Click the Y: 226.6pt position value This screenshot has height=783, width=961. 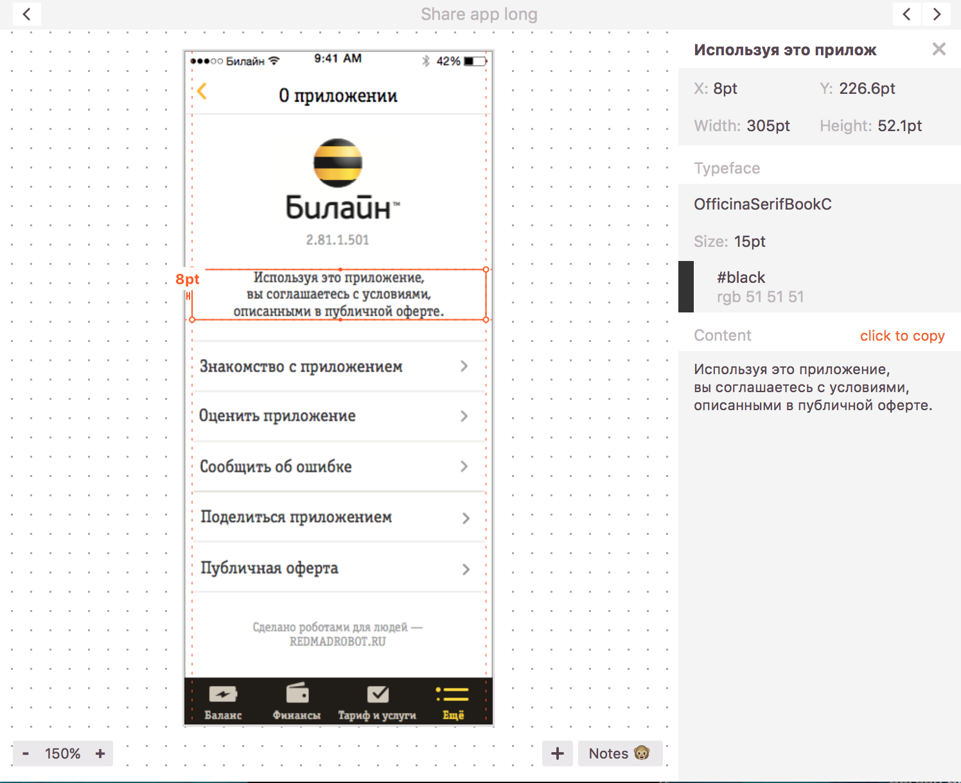pos(867,89)
